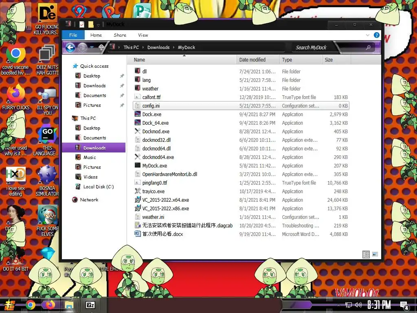This screenshot has height=313, width=417.
Task: Click the volume speaker tray icon
Action: pos(358,305)
